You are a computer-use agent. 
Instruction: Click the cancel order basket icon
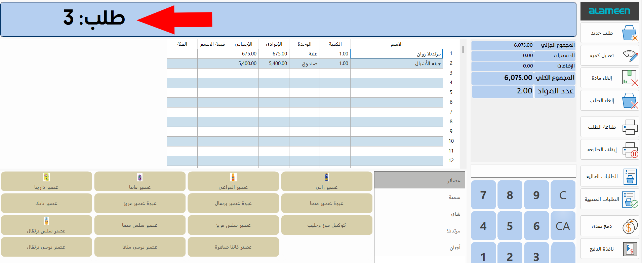click(630, 100)
